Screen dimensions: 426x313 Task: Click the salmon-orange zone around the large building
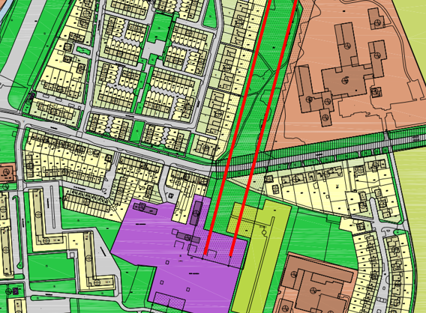(x=345, y=73)
